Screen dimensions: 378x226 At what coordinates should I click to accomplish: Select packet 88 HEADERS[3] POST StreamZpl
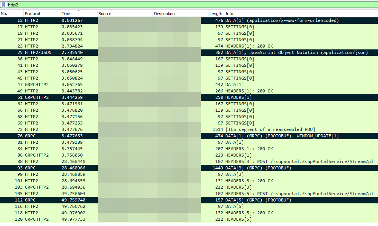pos(189,161)
